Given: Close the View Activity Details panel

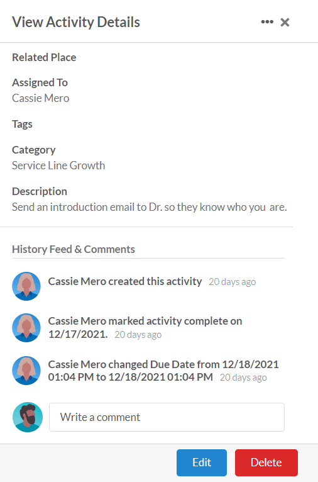Looking at the screenshot, I should tap(285, 22).
